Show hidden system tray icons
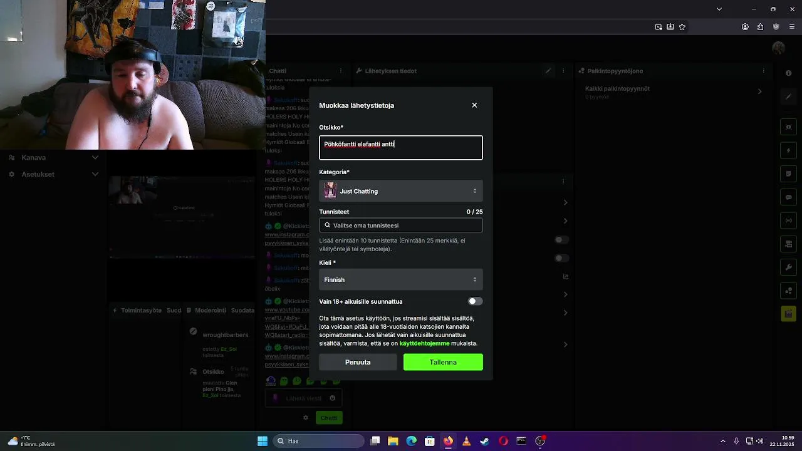Image resolution: width=802 pixels, height=451 pixels. click(x=722, y=441)
